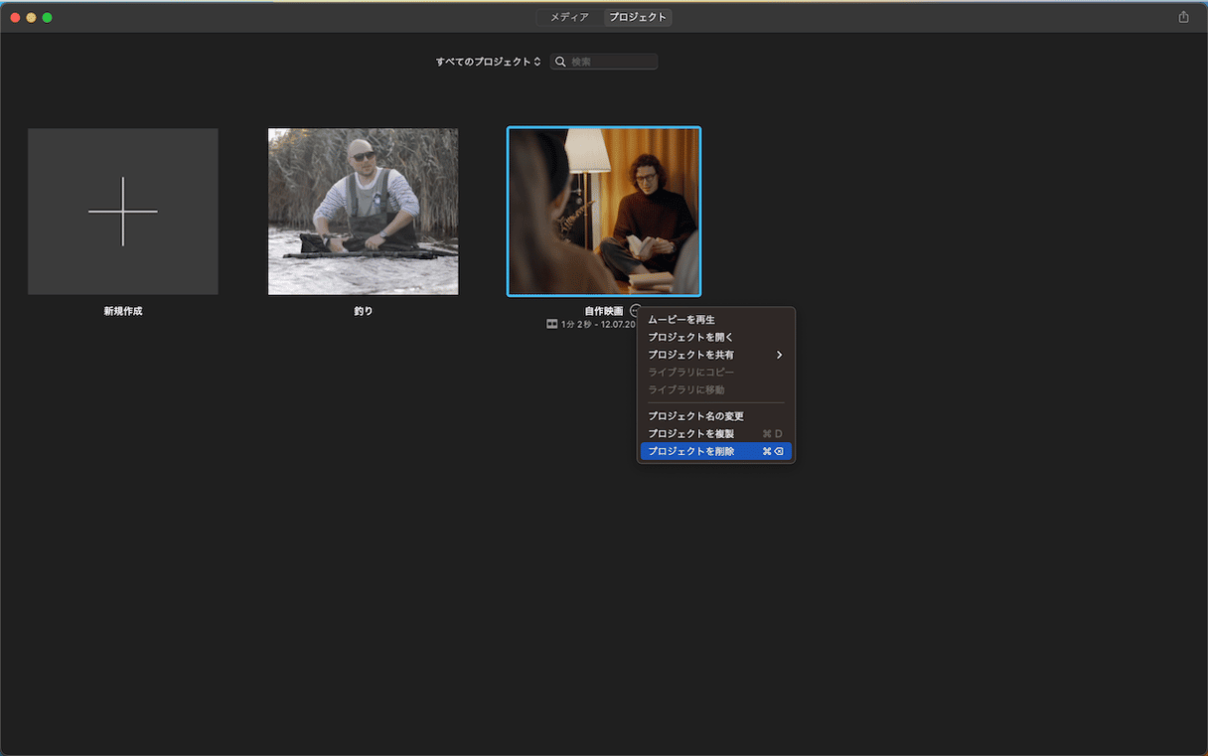This screenshot has height=756, width=1208.
Task: Expand the プロジェクトを共有 submenu
Action: [x=716, y=355]
